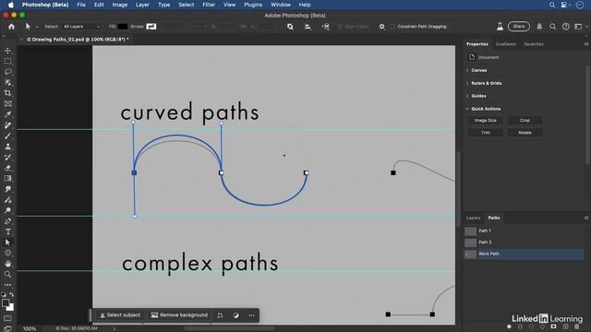591x332 pixels.
Task: Click the Trim quick action button
Action: tap(486, 133)
